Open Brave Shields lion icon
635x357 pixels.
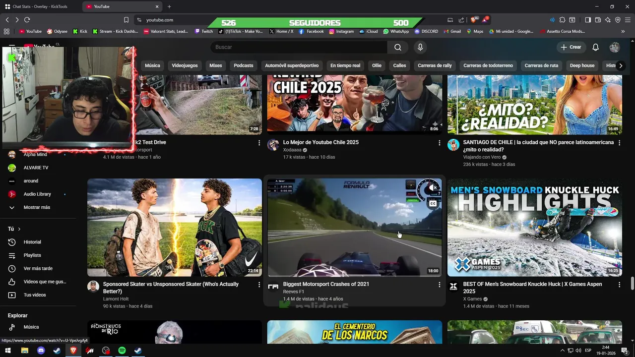(x=473, y=20)
